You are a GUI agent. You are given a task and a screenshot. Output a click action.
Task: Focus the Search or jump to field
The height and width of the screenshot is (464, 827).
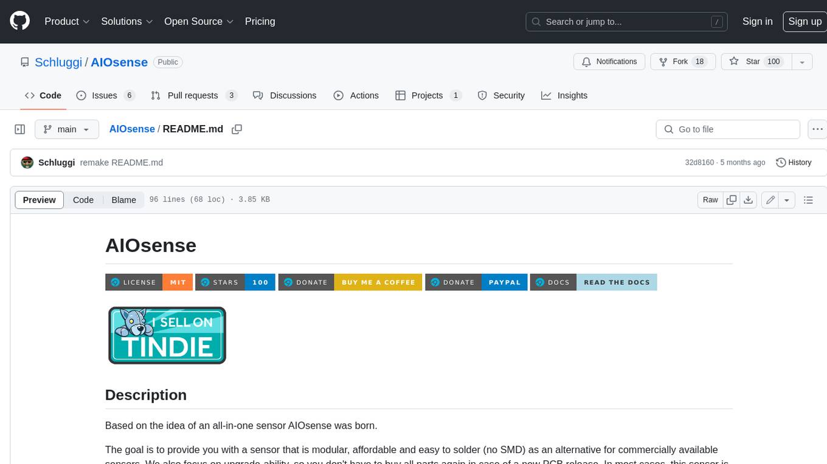(x=628, y=22)
